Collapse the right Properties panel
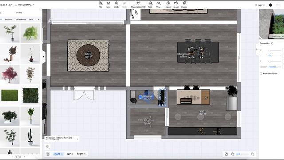This screenshot has width=284, height=160. pos(257,49)
